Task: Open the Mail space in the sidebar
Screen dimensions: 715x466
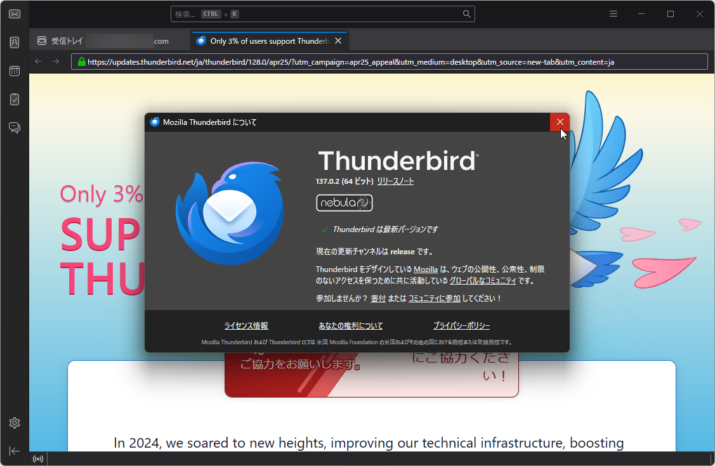Action: click(14, 13)
